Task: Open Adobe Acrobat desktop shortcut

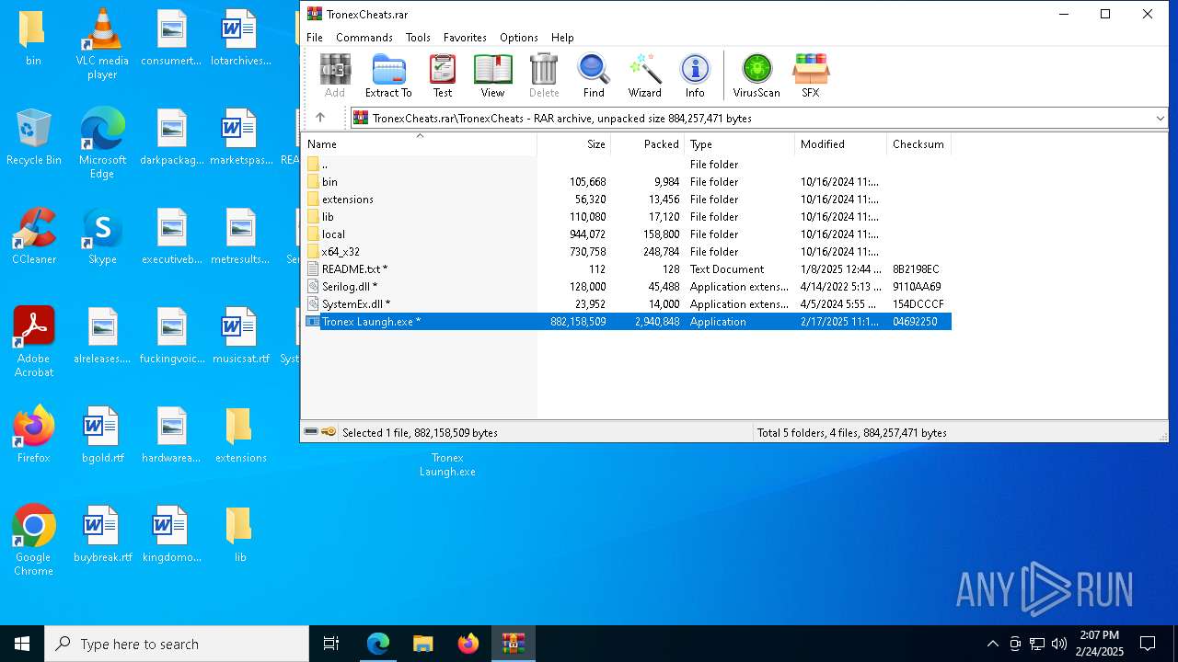Action: click(x=33, y=341)
